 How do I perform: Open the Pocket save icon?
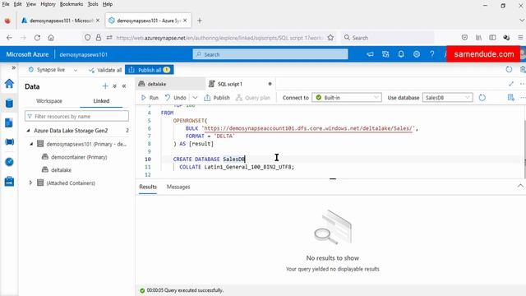pyautogui.click(x=464, y=38)
